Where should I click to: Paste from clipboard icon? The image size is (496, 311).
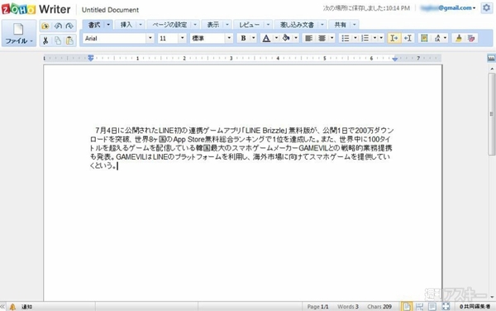coord(69,41)
